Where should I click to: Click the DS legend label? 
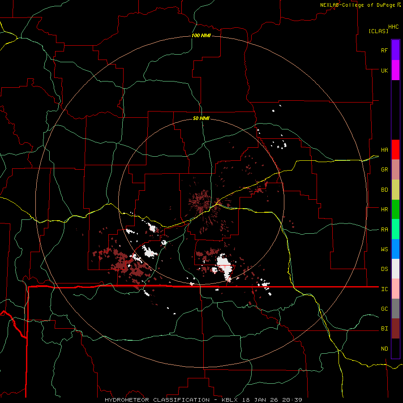(384, 269)
